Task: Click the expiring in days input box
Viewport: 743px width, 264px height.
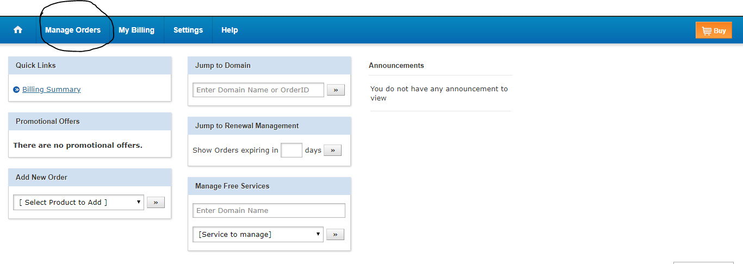Action: click(x=292, y=150)
